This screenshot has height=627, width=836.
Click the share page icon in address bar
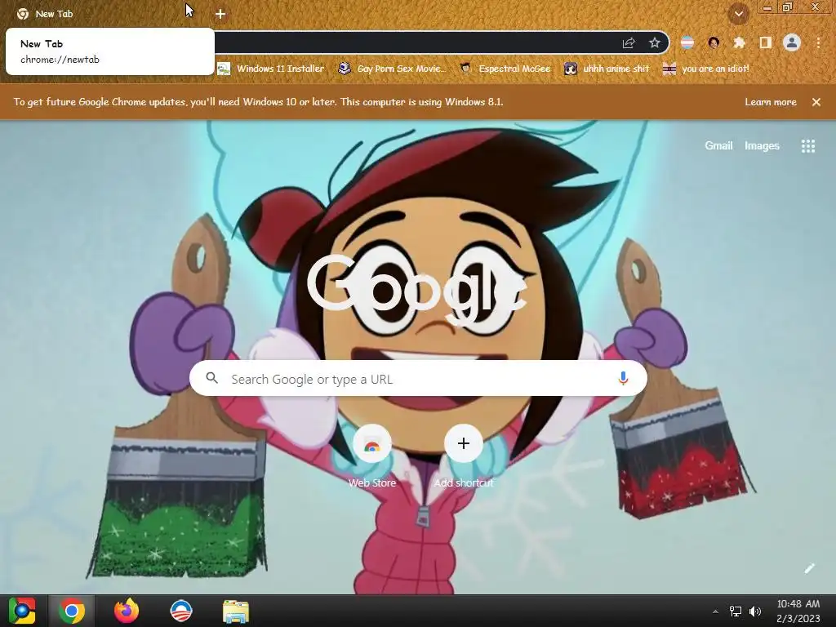click(x=629, y=43)
